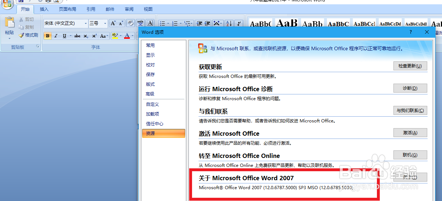
Task: Open the font name dropdown (宋体)
Action: click(x=86, y=23)
